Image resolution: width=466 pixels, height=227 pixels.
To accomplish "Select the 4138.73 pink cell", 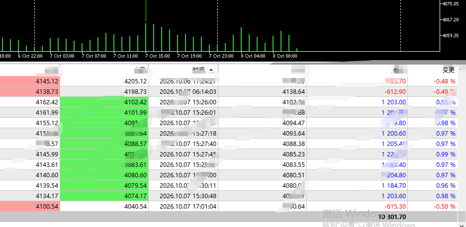I will tap(47, 92).
